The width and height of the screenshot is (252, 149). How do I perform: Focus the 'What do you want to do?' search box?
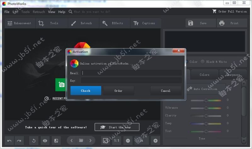[92, 12]
